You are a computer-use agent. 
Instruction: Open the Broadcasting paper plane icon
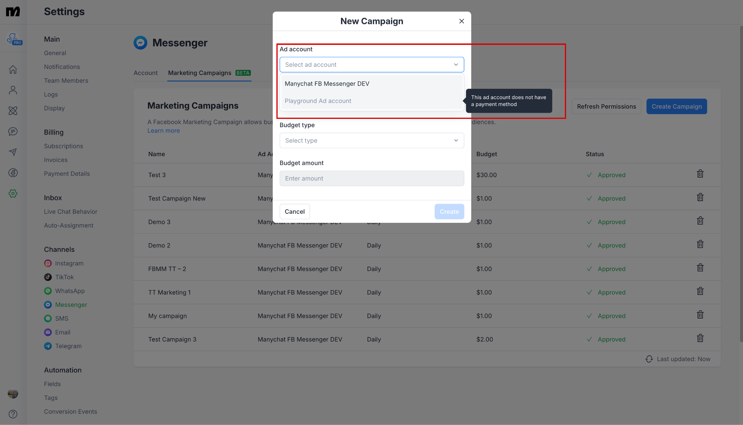tap(13, 152)
